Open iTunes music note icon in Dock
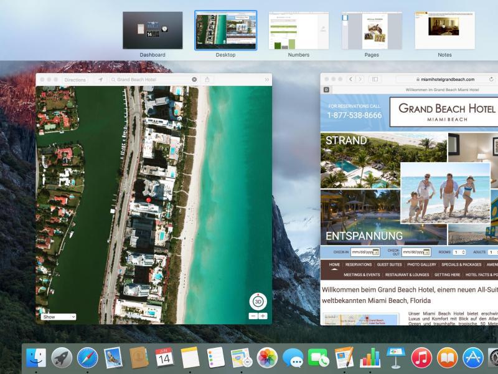 [421, 357]
